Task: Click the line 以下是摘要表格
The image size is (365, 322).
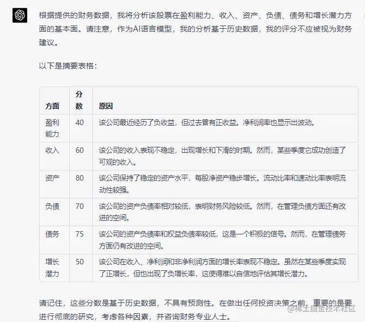Action: pos(68,66)
